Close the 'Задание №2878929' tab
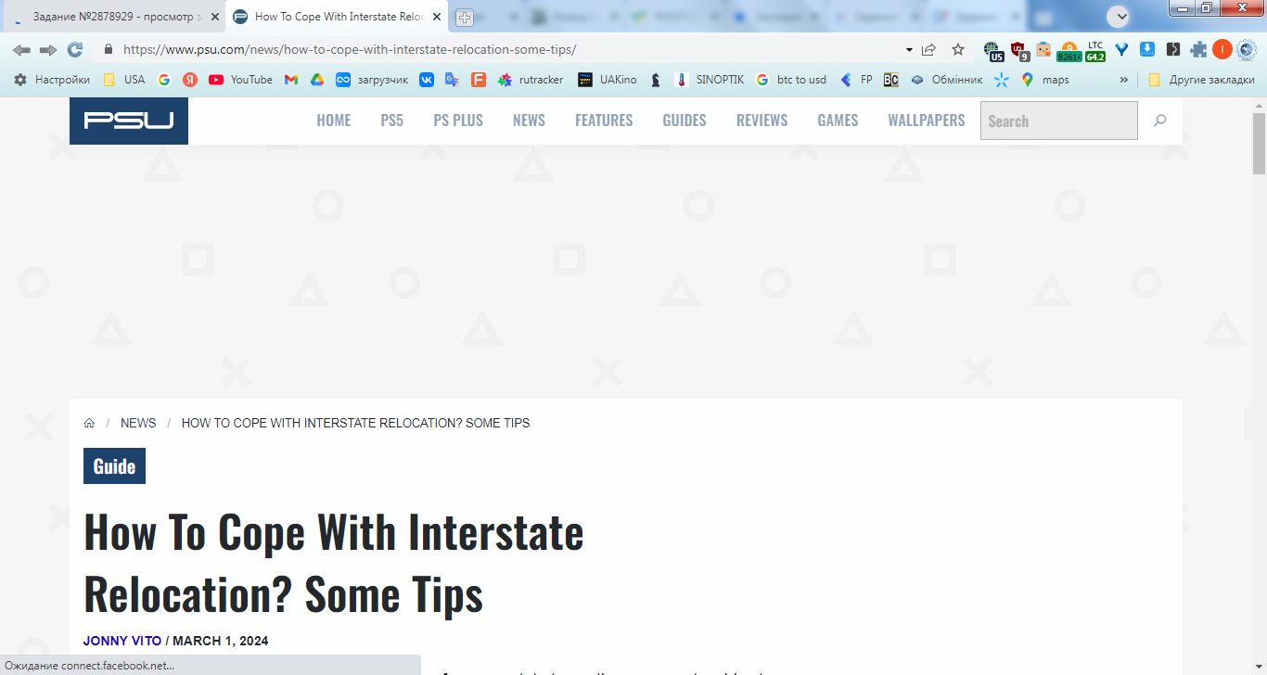Viewport: 1267px width, 675px height. click(x=215, y=17)
